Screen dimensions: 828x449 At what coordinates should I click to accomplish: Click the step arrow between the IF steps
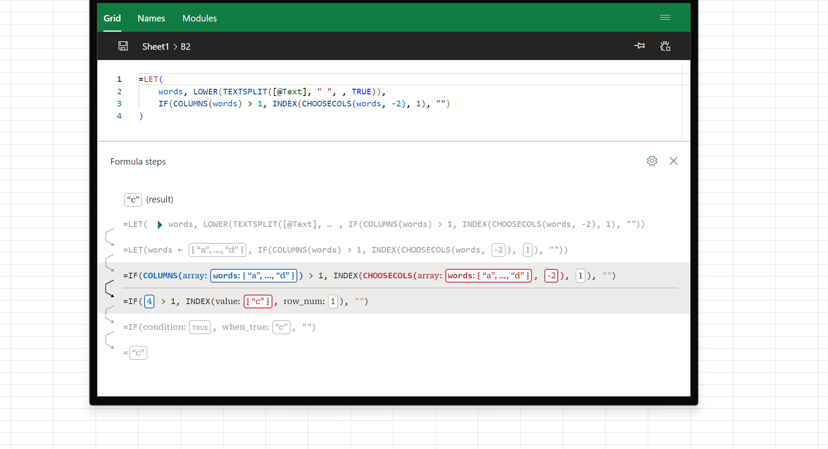pos(109,288)
